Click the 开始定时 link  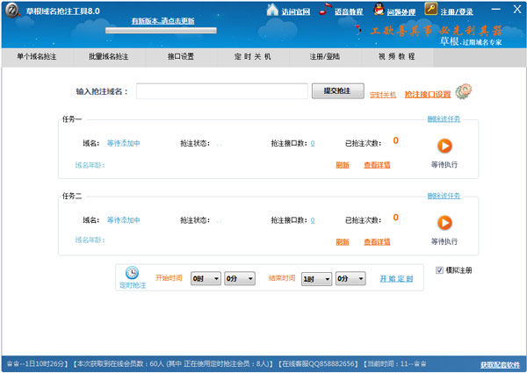(x=396, y=279)
